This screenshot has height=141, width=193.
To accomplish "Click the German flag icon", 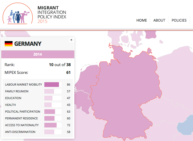I will click(9, 44).
